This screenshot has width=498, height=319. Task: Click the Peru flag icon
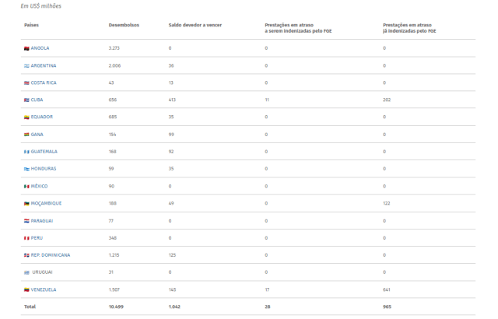tap(26, 238)
